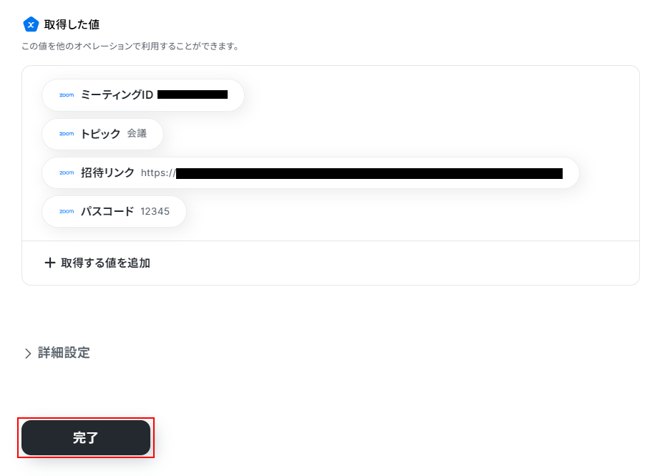Click the Zoom logo in the トピック chip
655x476 pixels.
click(67, 134)
